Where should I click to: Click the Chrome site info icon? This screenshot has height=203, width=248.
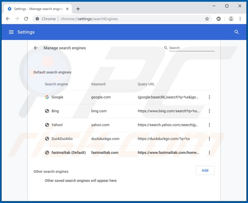[x=37, y=19]
